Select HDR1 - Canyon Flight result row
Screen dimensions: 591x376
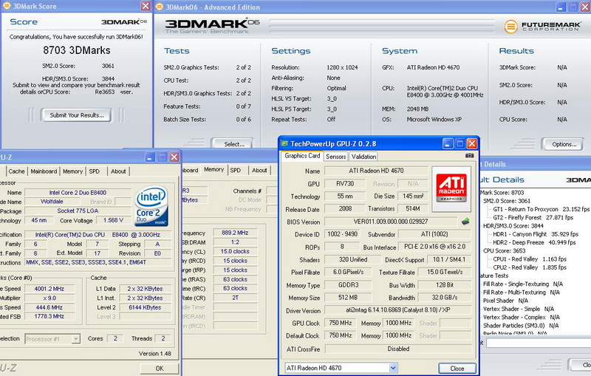pos(536,234)
